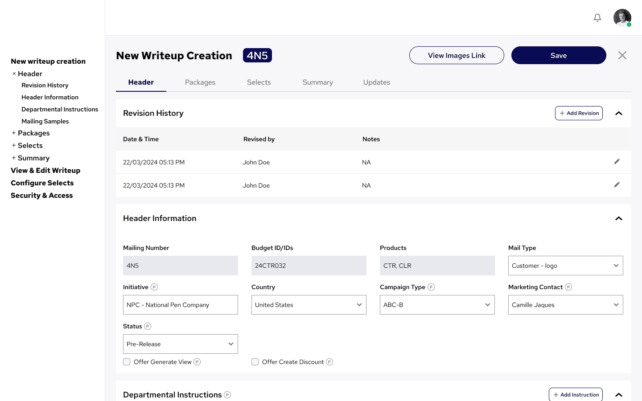Click the Add Revision button
This screenshot has height=401, width=642.
(x=579, y=113)
